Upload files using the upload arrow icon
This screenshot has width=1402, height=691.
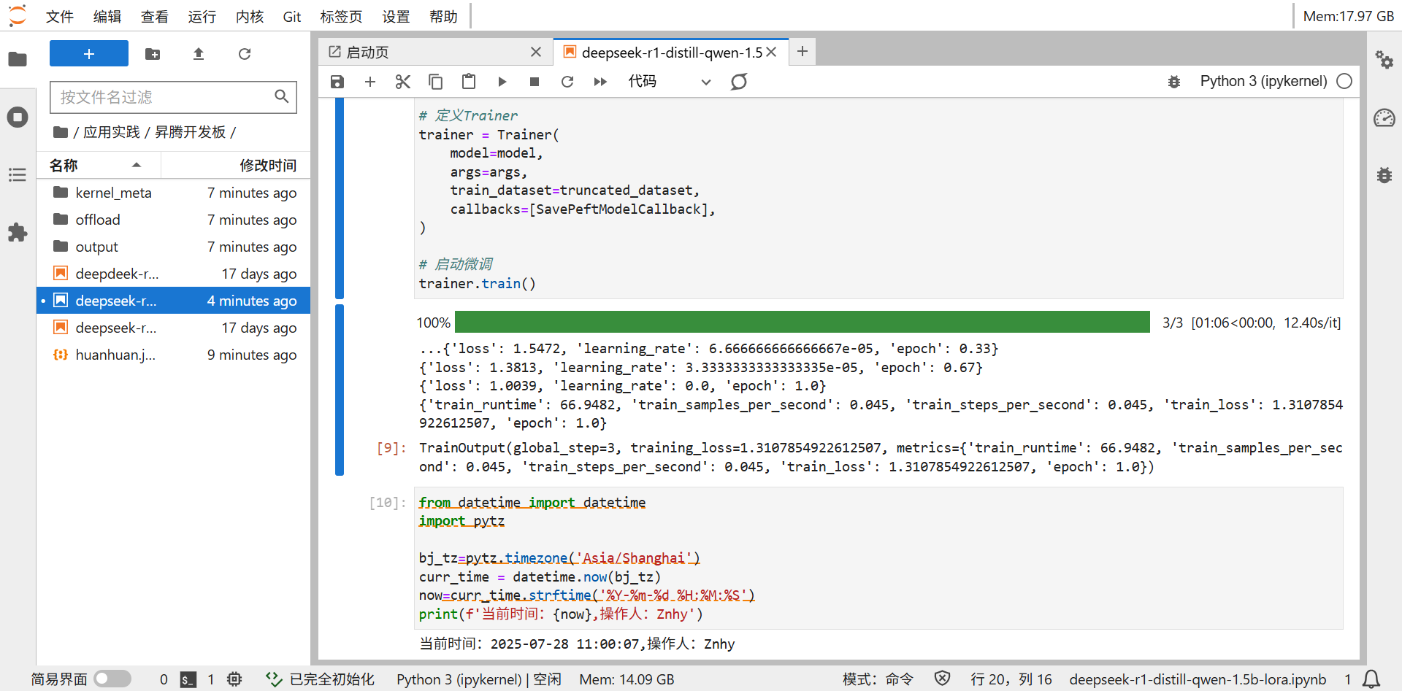click(198, 54)
